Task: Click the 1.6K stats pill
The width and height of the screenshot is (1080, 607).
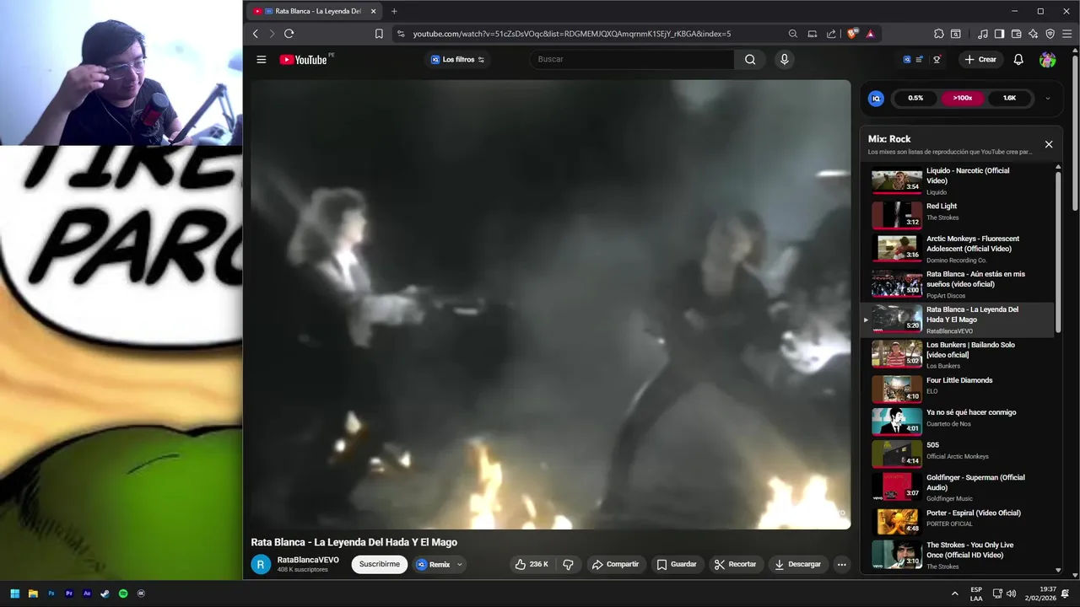Action: (x=1009, y=99)
